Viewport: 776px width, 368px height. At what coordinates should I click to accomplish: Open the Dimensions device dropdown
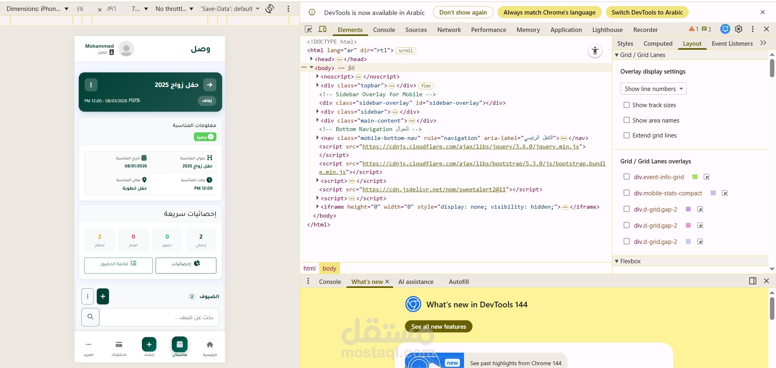37,8
